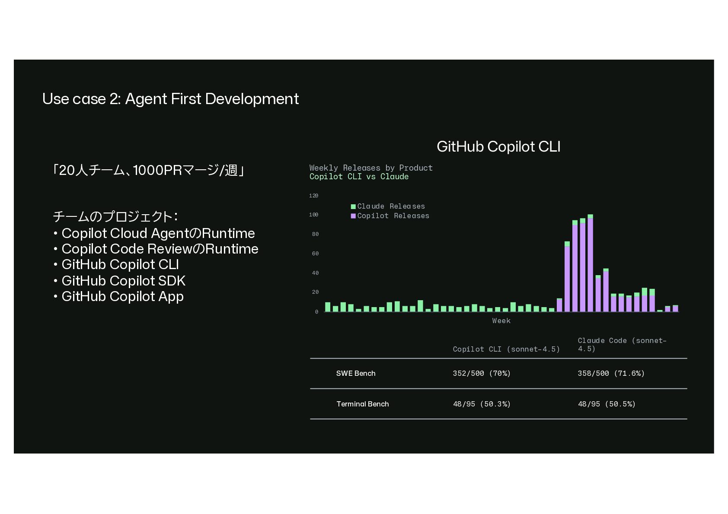The height and width of the screenshot is (514, 728).
Task: Click the "Copilot Releases" legend label
Action: (393, 216)
